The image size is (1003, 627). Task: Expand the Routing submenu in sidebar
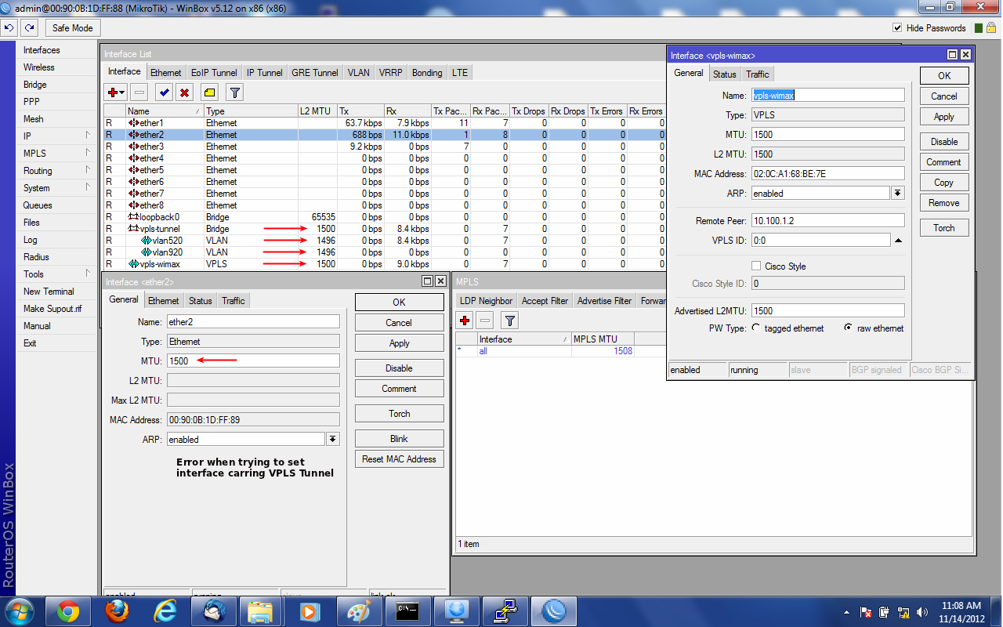click(x=88, y=170)
